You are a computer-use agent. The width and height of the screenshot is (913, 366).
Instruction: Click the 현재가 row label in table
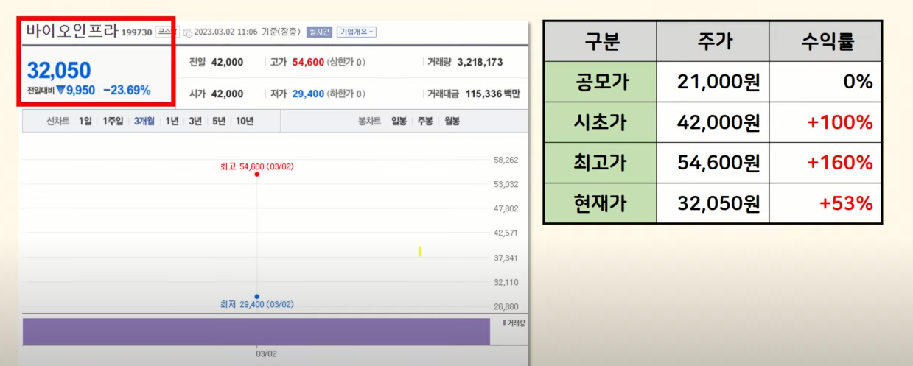(x=601, y=203)
